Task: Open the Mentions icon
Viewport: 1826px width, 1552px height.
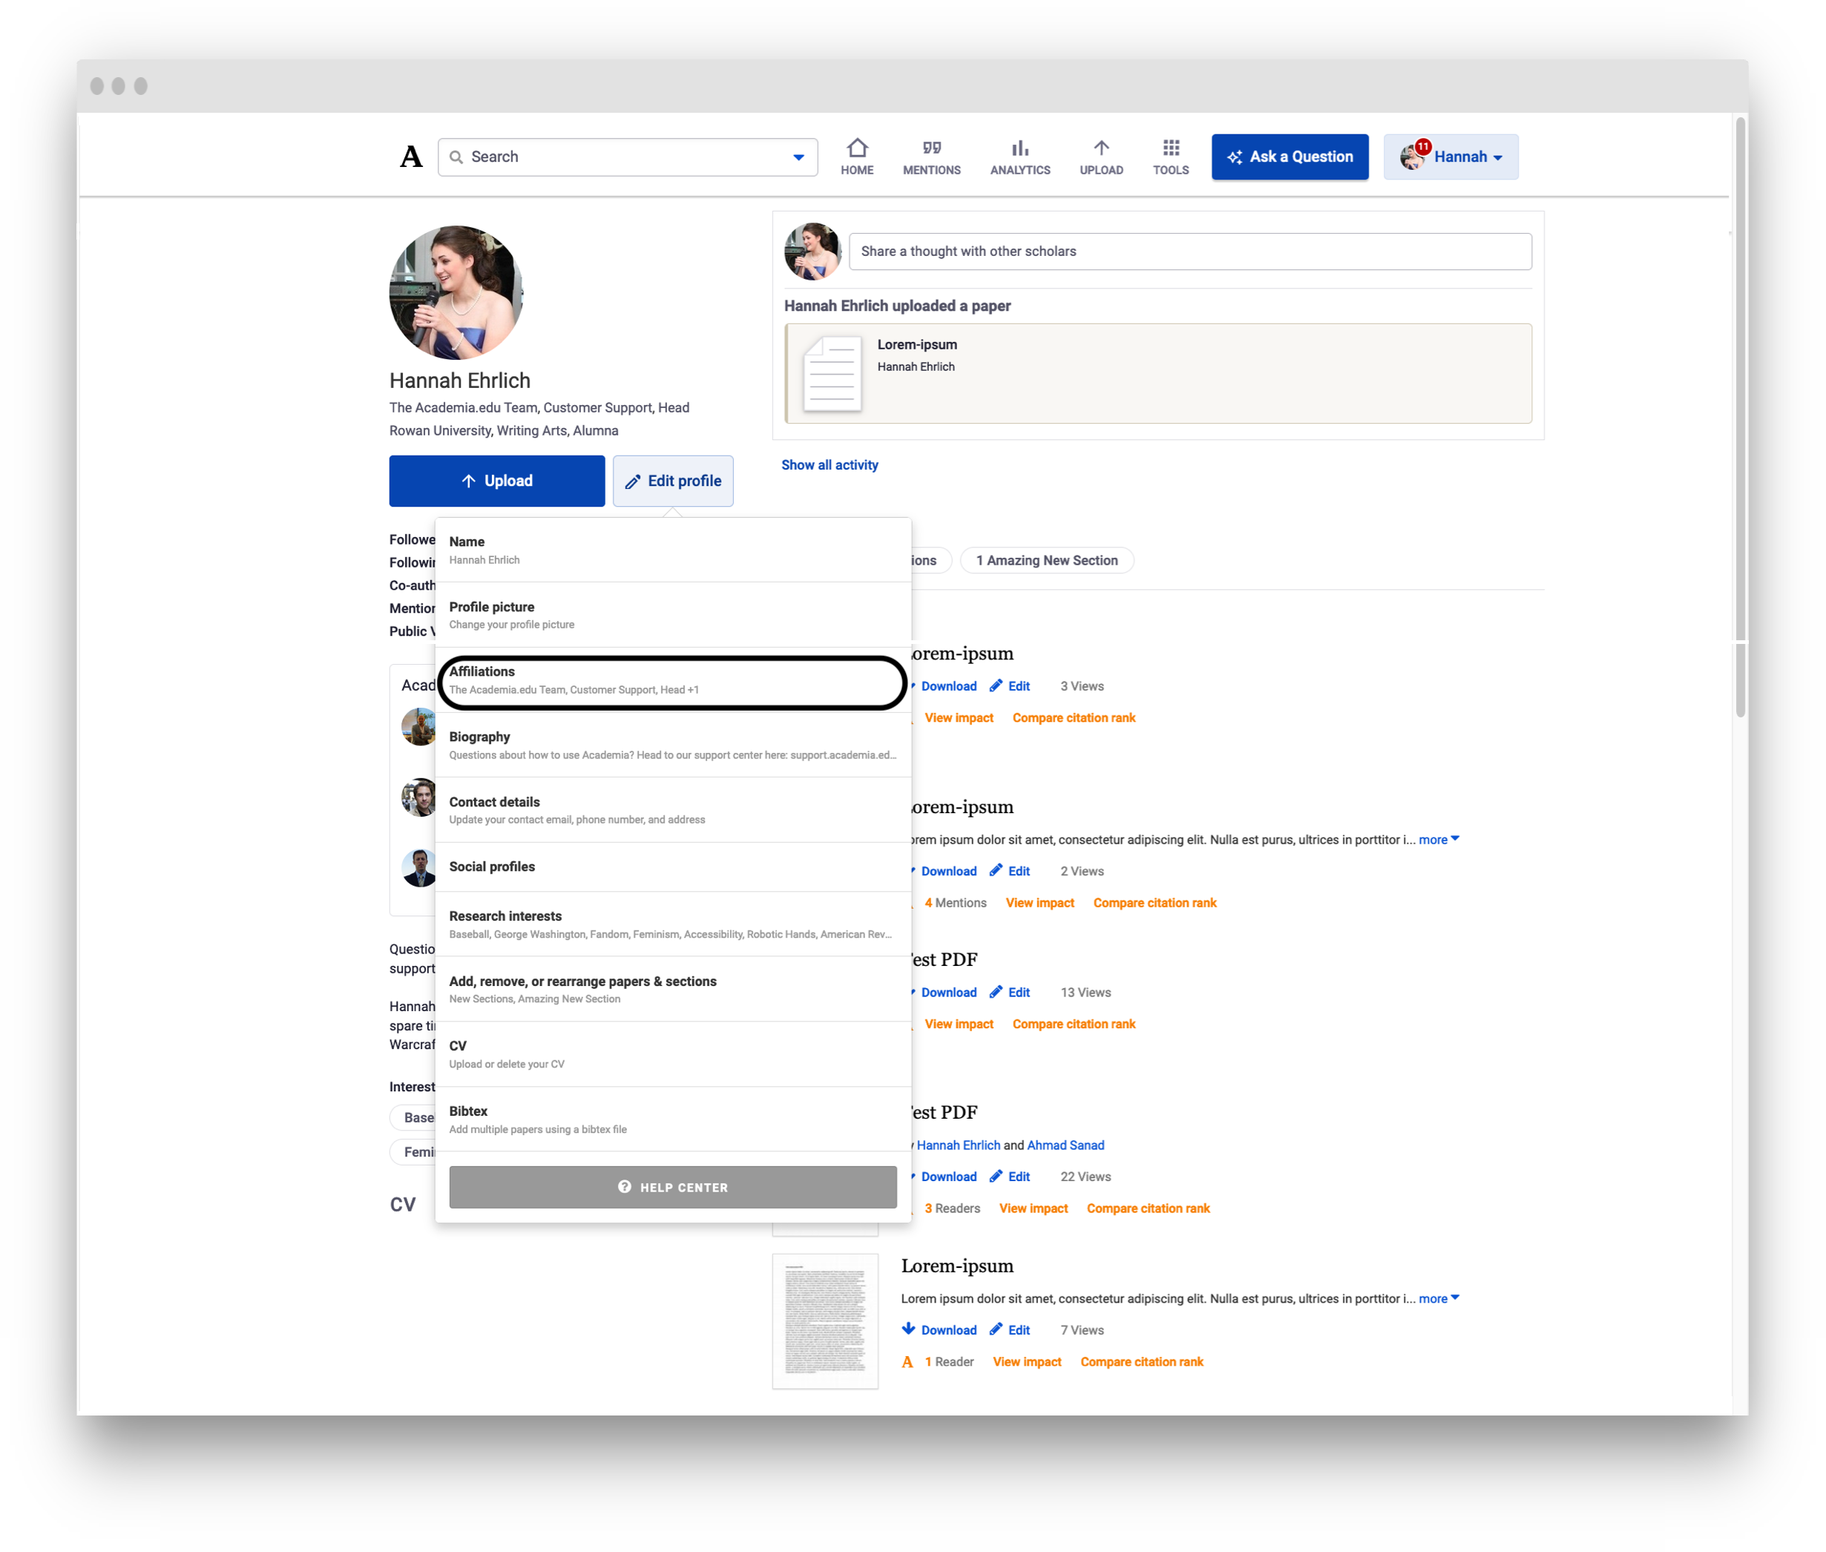Action: tap(931, 156)
